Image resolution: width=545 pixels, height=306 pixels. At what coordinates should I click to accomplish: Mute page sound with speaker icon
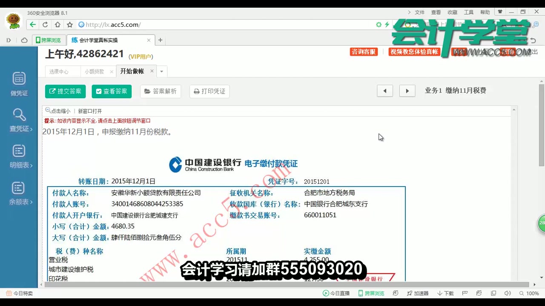(x=508, y=293)
